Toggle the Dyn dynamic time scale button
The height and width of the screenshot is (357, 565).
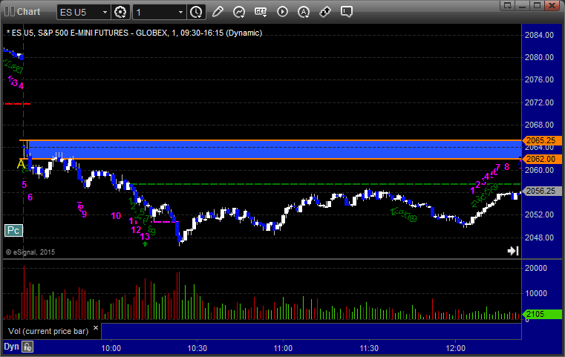point(11,346)
